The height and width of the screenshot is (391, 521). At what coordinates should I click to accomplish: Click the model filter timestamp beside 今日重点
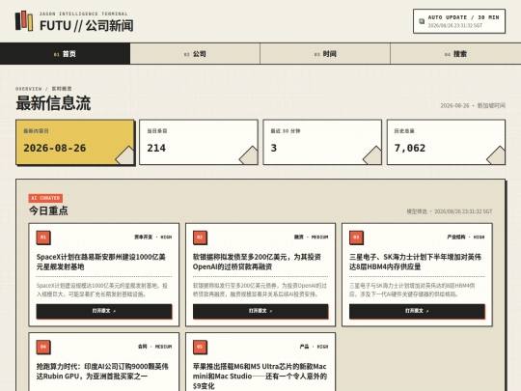(450, 211)
